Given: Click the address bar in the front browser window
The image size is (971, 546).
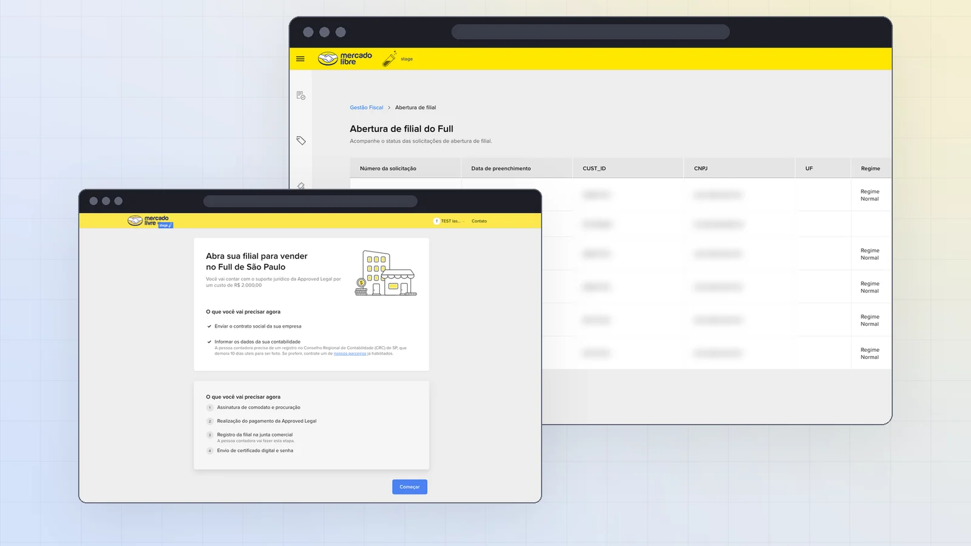Looking at the screenshot, I should 310,201.
